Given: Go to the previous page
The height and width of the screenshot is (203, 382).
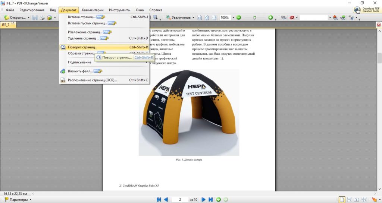Looking at the screenshot, I should click(x=166, y=200).
